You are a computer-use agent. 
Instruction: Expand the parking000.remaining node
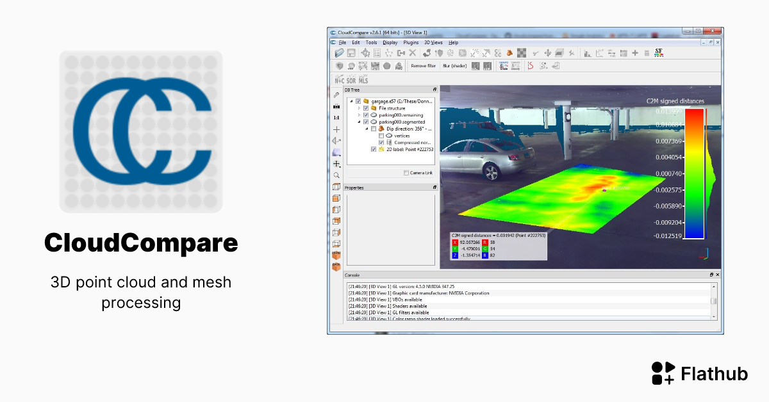click(359, 115)
